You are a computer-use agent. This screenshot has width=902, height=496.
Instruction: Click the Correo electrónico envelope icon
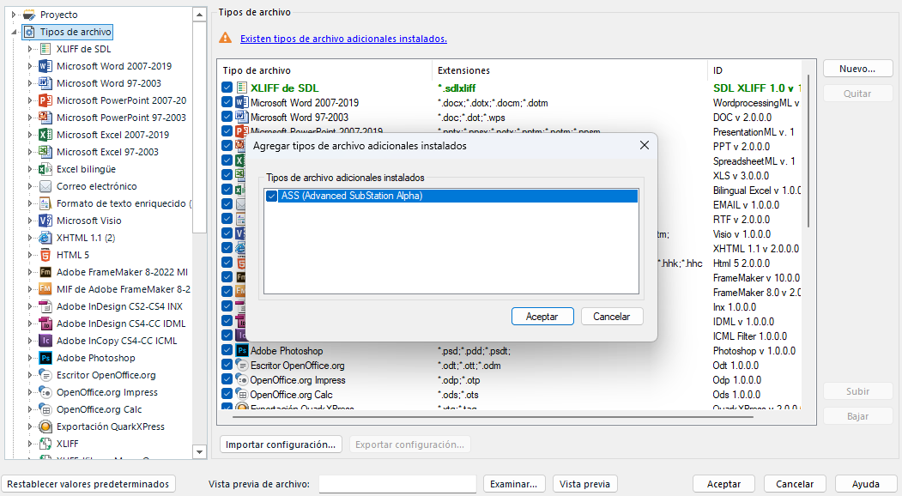pyautogui.click(x=45, y=186)
